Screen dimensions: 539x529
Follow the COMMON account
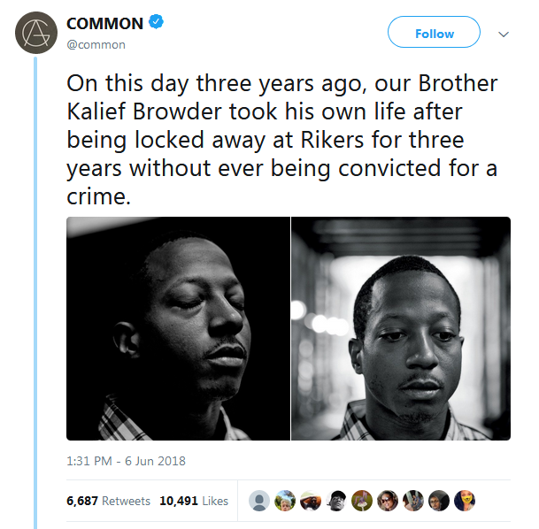[435, 32]
